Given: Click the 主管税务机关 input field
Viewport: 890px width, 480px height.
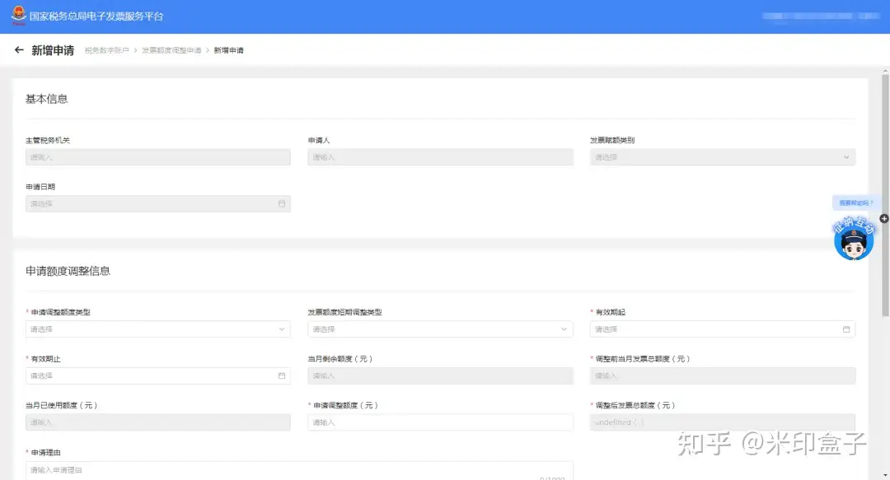Looking at the screenshot, I should click(157, 157).
